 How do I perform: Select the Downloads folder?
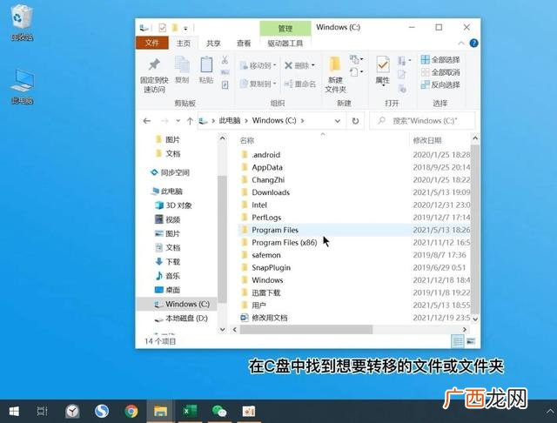tap(271, 192)
